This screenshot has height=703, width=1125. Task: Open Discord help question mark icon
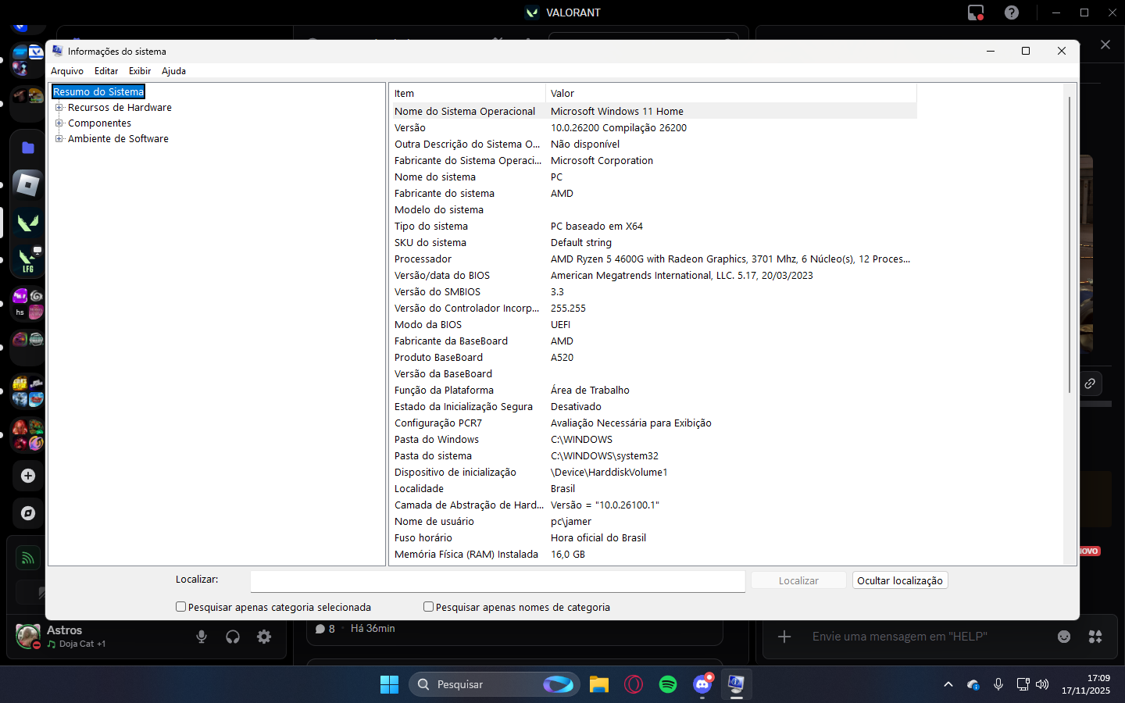(1012, 12)
